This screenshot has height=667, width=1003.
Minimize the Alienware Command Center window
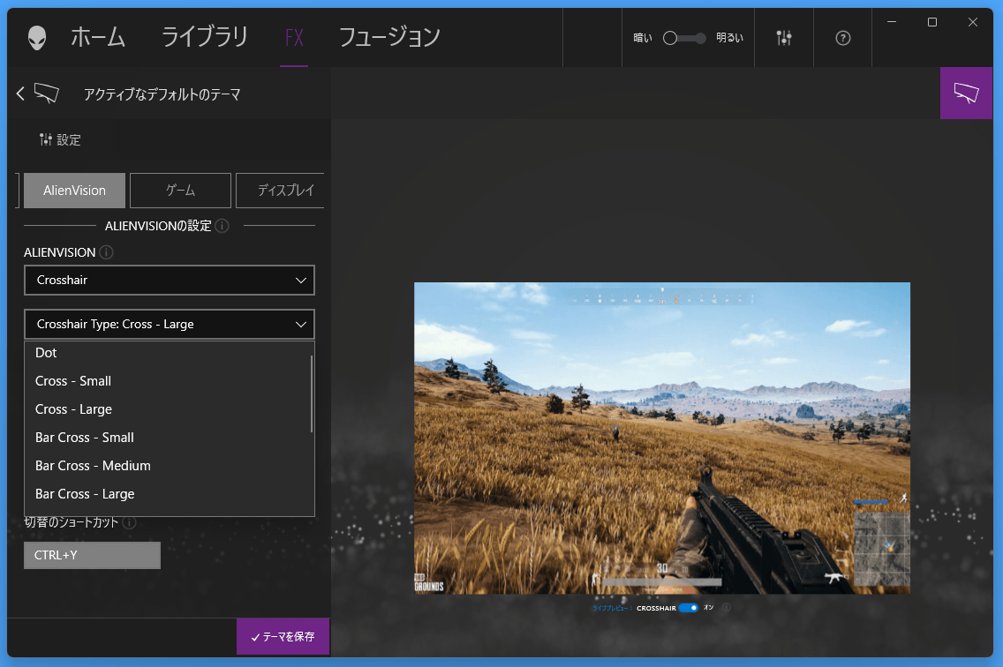[x=892, y=22]
